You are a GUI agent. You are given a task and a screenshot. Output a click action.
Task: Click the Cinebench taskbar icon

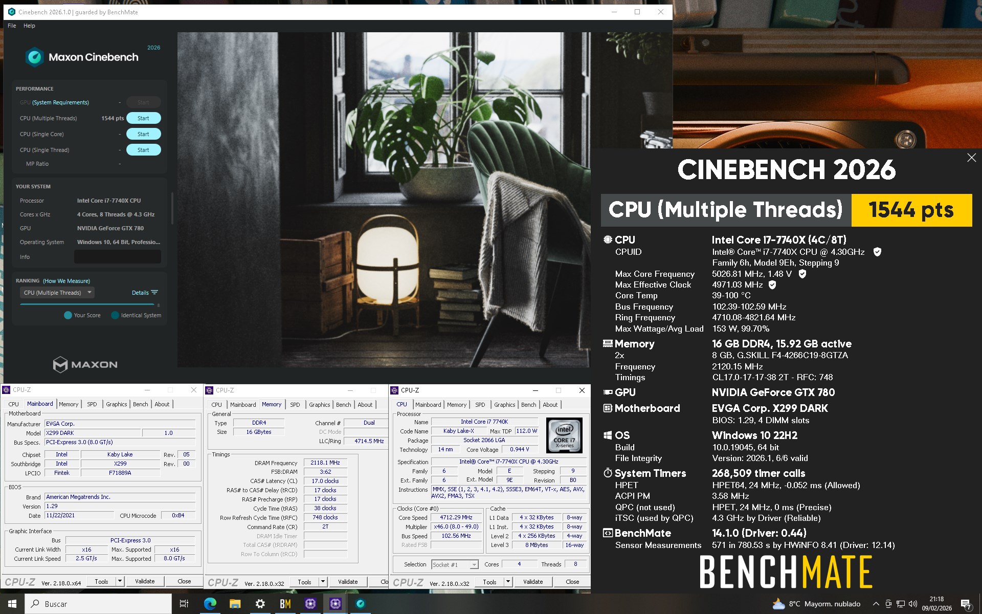(360, 604)
